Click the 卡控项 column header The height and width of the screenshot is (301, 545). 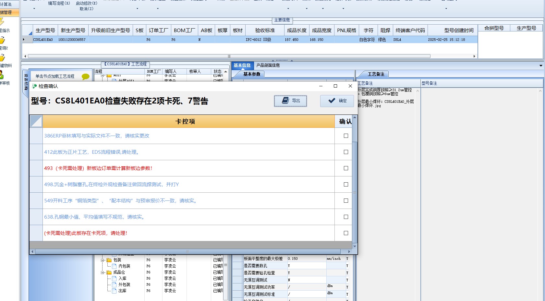188,121
